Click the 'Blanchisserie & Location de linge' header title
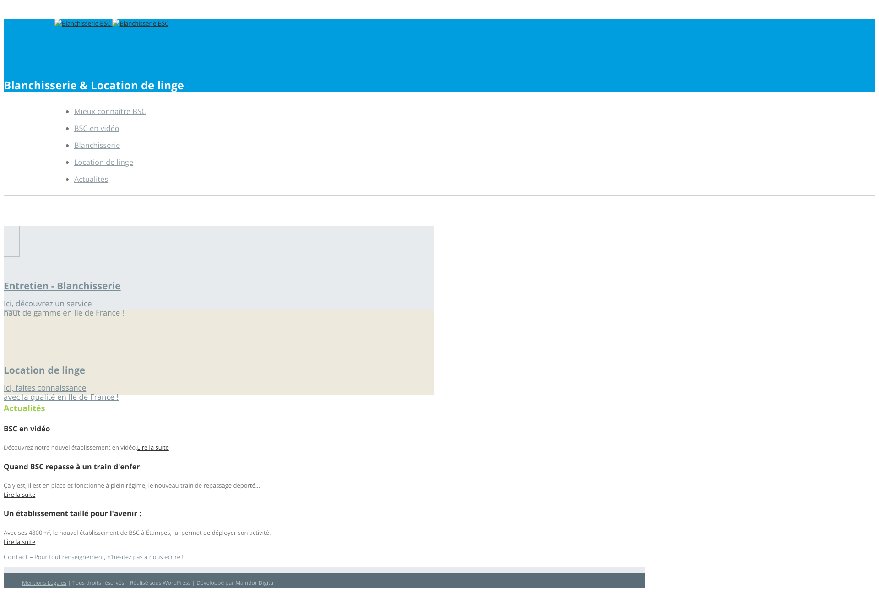This screenshot has height=593, width=879. click(x=94, y=85)
